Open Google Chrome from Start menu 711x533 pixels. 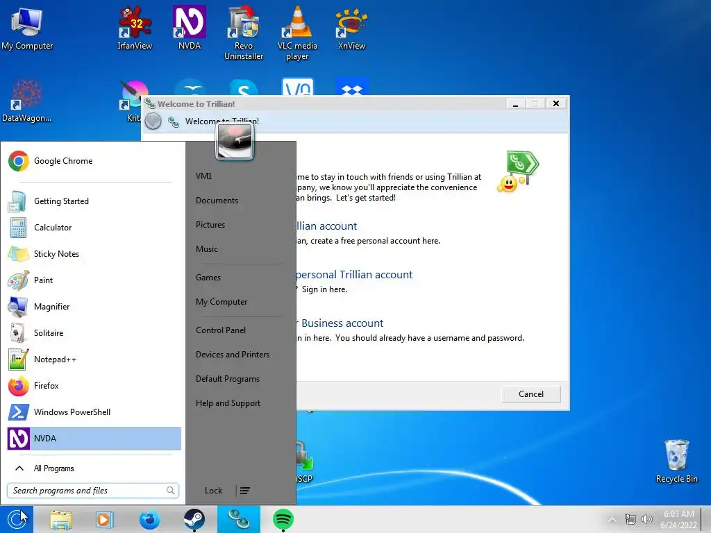(x=94, y=161)
